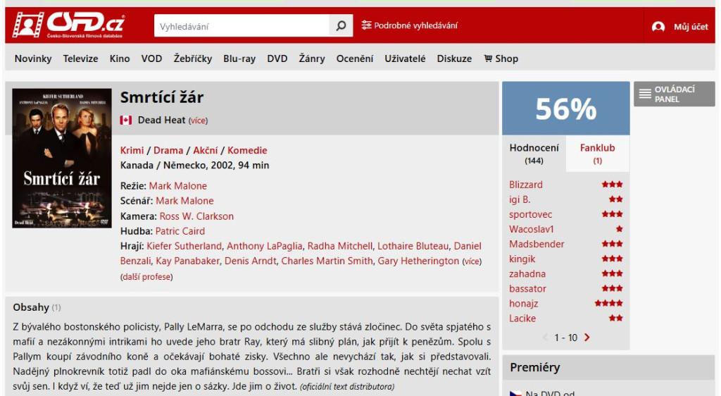
Task: Click the ČSFD.cz logo
Action: (68, 25)
